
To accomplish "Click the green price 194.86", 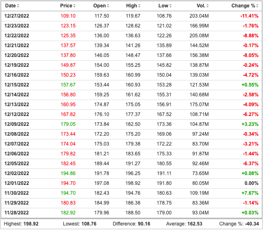I will coord(68,173).
